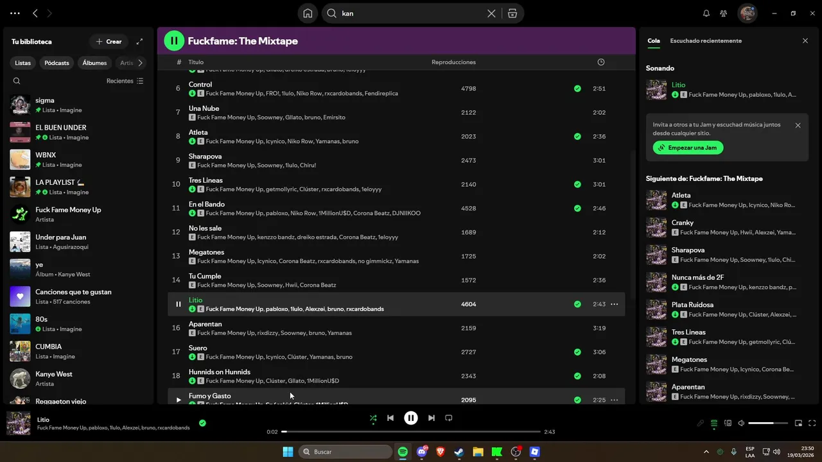Adjust the volume slider

(768, 424)
